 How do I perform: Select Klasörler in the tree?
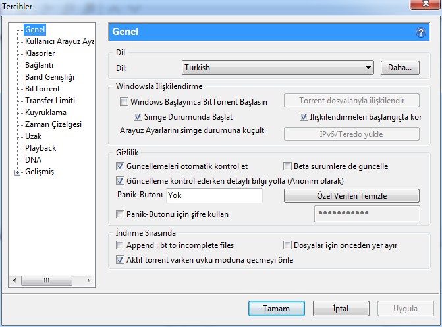(x=40, y=53)
